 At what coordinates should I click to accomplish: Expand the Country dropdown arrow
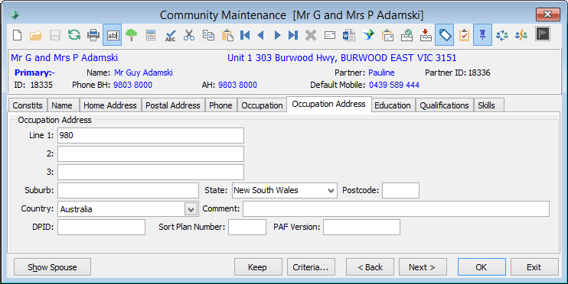pos(191,209)
